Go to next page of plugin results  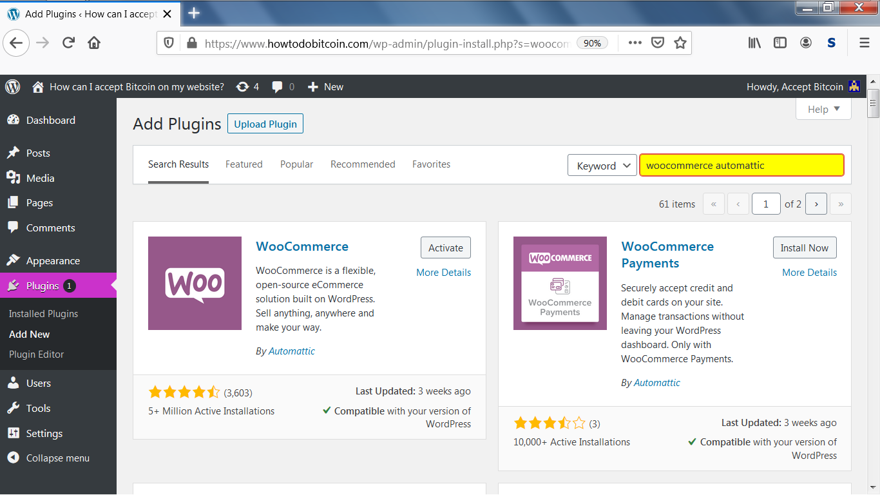pos(816,204)
